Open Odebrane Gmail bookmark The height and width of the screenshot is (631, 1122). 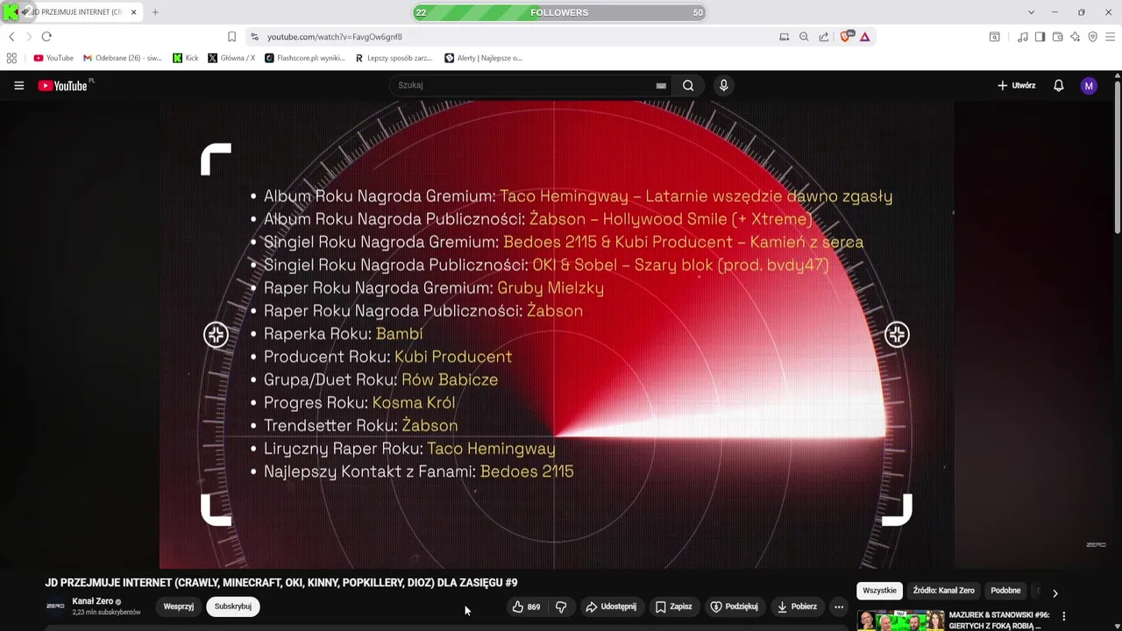(x=123, y=58)
